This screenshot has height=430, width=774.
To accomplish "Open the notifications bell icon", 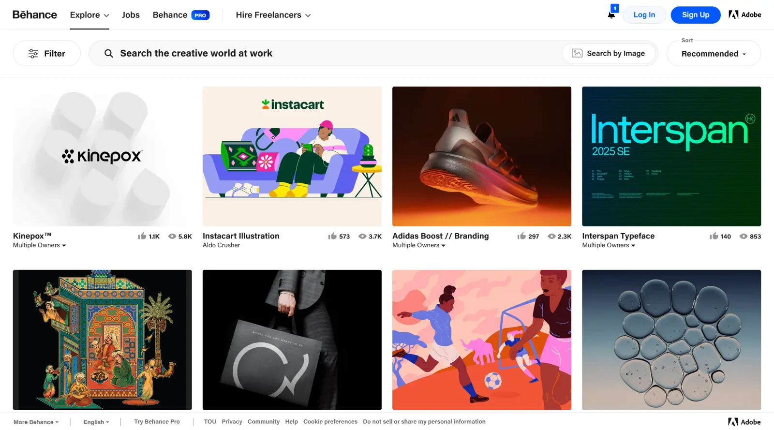I will click(x=611, y=15).
